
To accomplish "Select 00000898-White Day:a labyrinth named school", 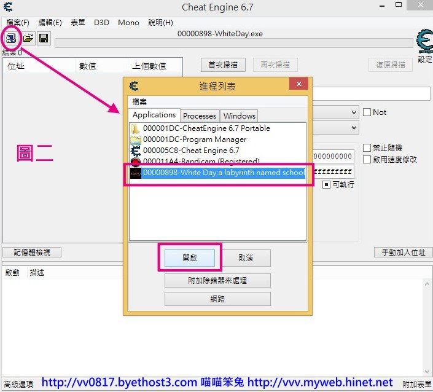I will (217, 173).
